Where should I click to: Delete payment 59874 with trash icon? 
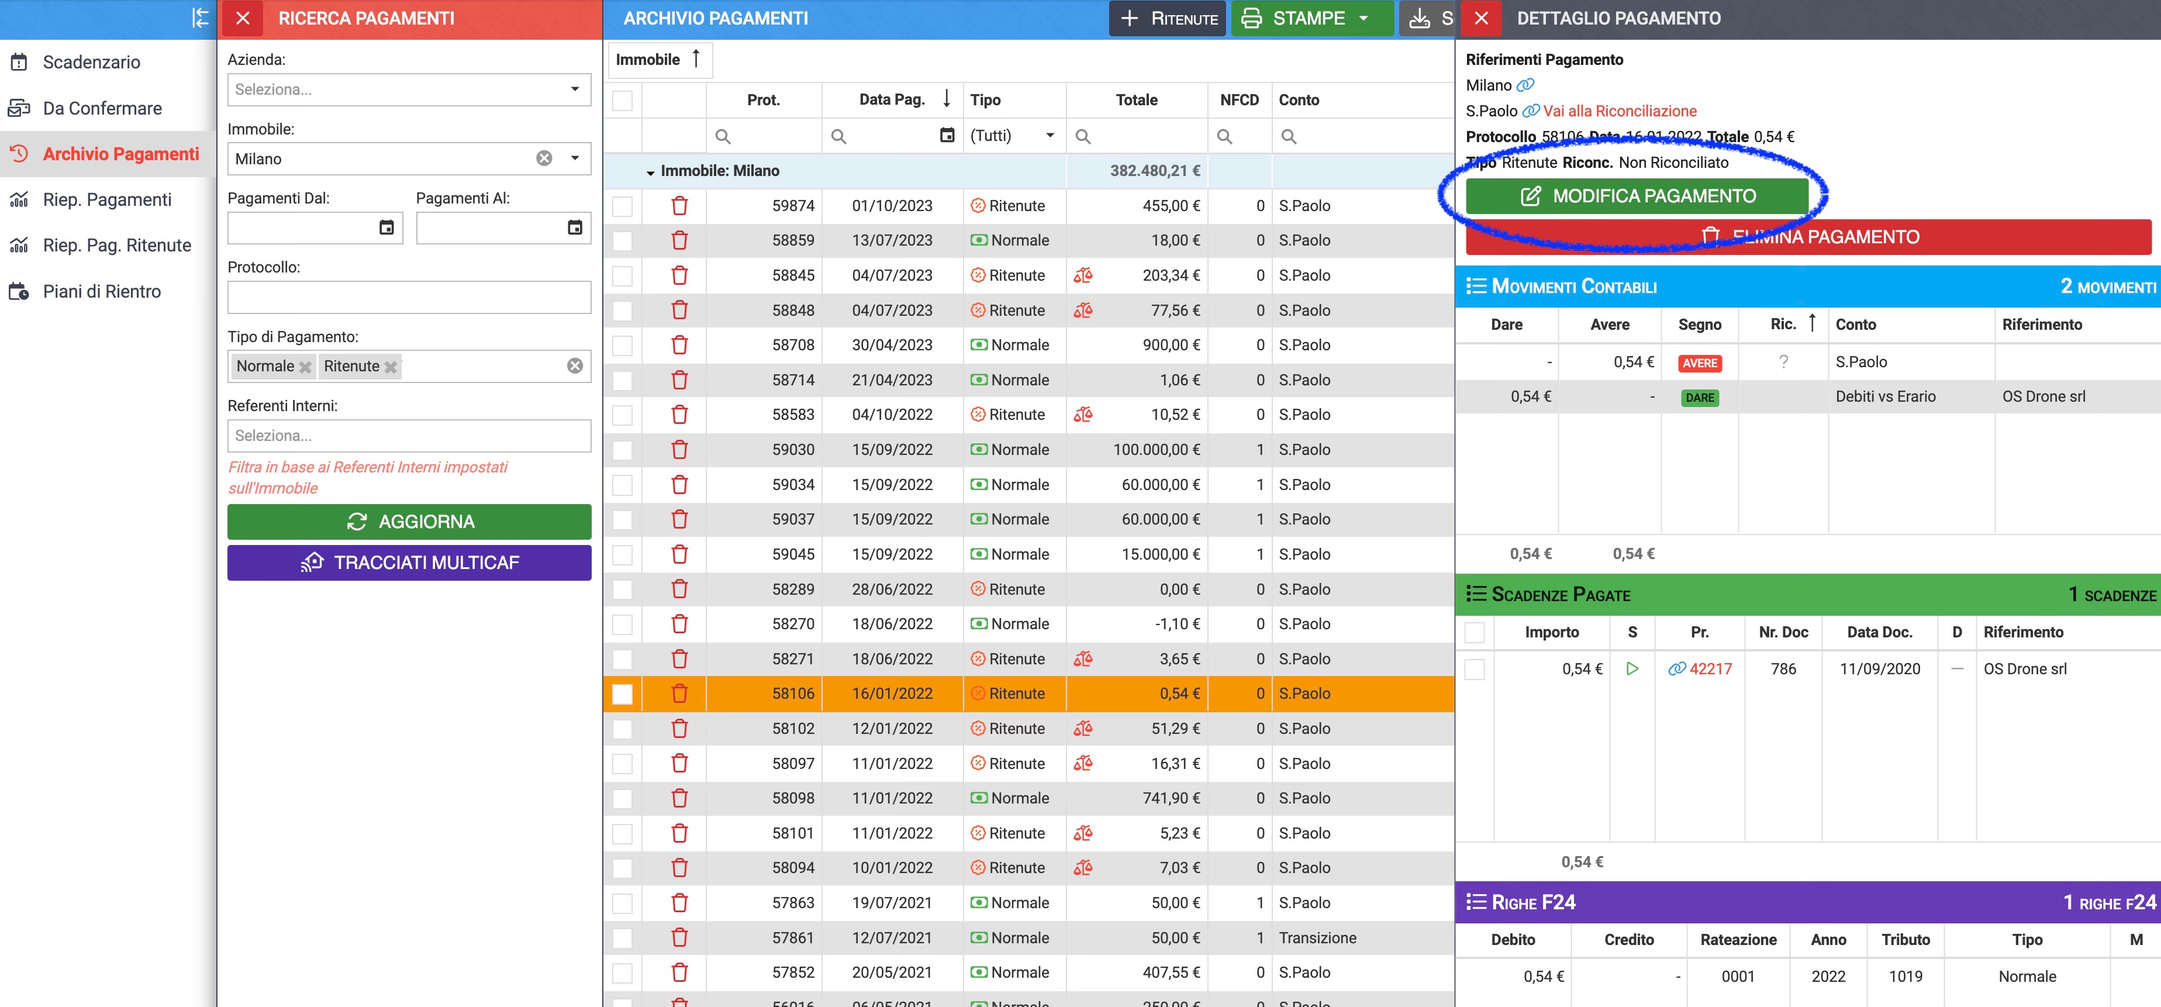679,206
